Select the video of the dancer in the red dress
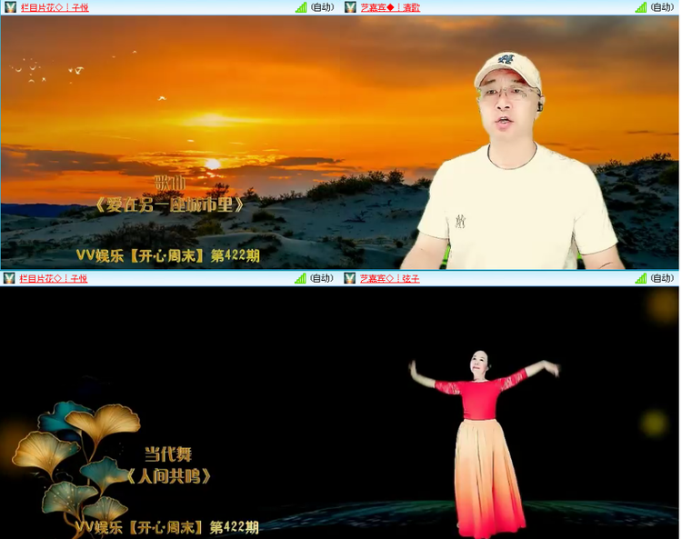This screenshot has height=539, width=682. tap(510, 413)
